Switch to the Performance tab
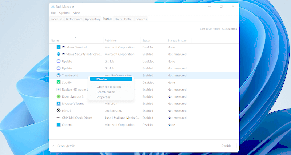The height and width of the screenshot is (155, 291). (x=74, y=19)
